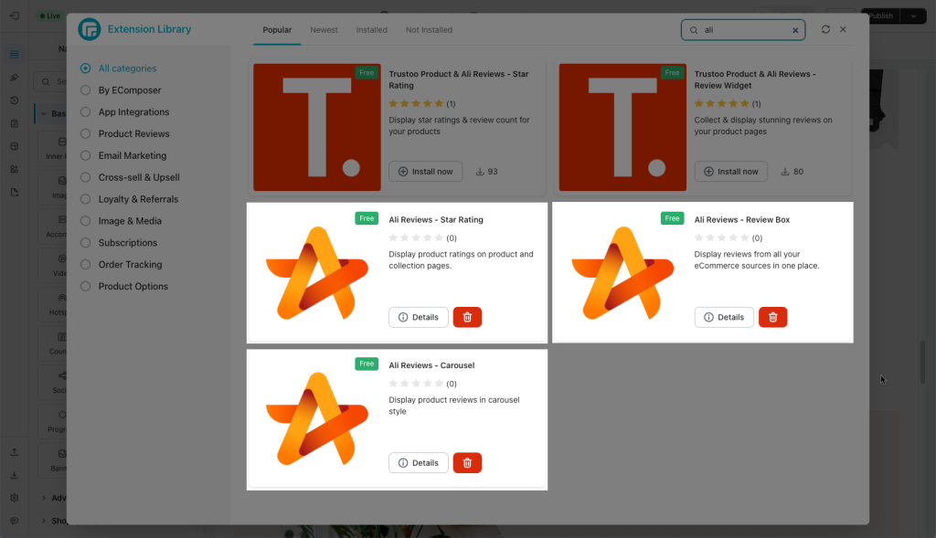Click the Publish button behind the dialog

click(880, 16)
